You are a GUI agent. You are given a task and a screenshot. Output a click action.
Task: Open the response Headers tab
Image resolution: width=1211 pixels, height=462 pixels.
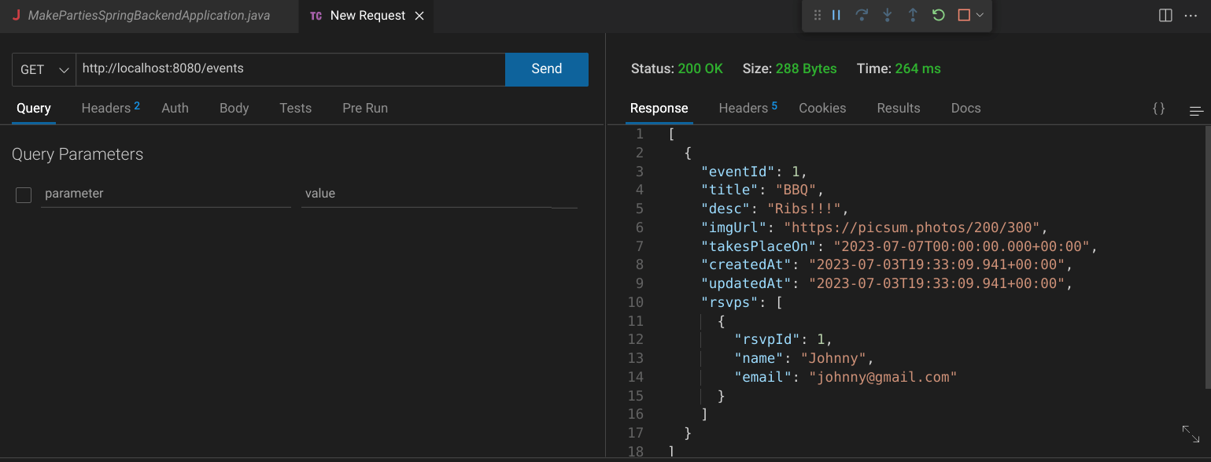(x=748, y=108)
